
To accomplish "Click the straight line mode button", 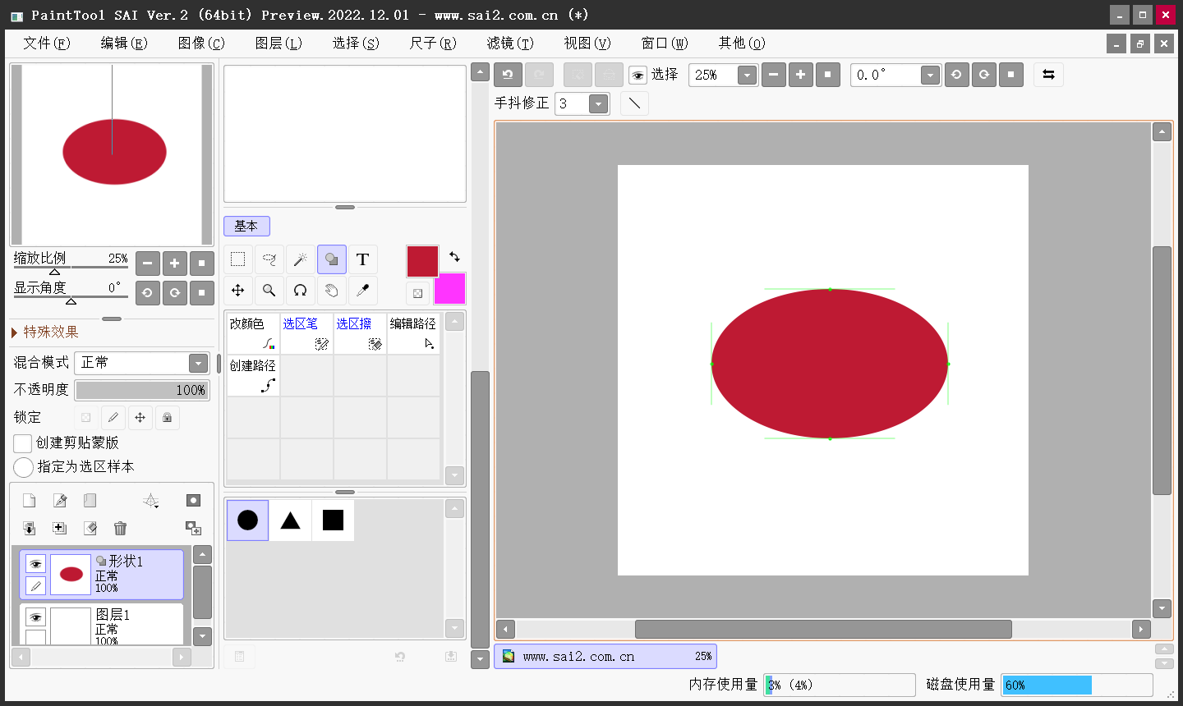I will [634, 103].
